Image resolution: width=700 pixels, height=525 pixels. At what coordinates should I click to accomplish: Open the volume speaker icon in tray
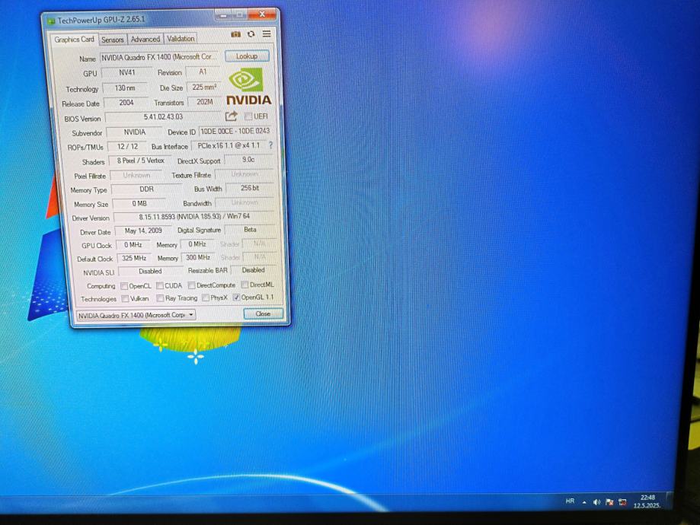tap(596, 502)
